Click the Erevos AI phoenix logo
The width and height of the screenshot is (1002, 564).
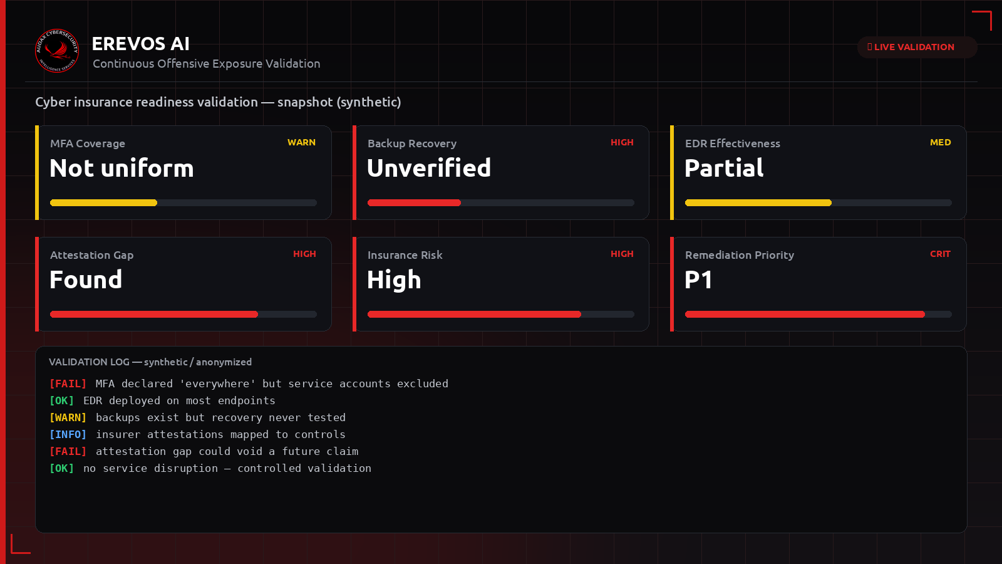[57, 51]
